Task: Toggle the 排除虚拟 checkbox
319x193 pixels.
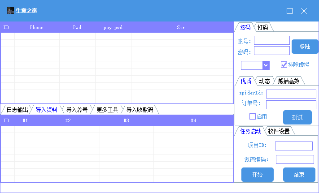Action: pyautogui.click(x=284, y=65)
